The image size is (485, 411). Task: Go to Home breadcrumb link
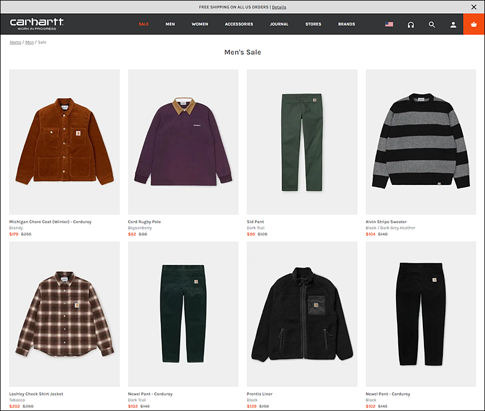coord(15,42)
